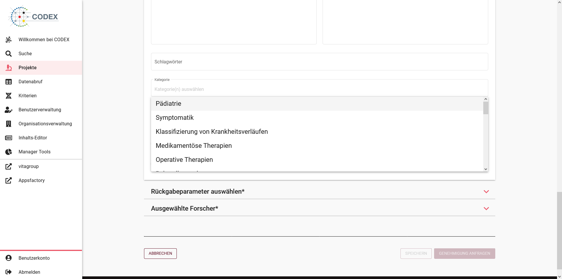Open Manager Tools
The width and height of the screenshot is (562, 279).
click(41, 152)
